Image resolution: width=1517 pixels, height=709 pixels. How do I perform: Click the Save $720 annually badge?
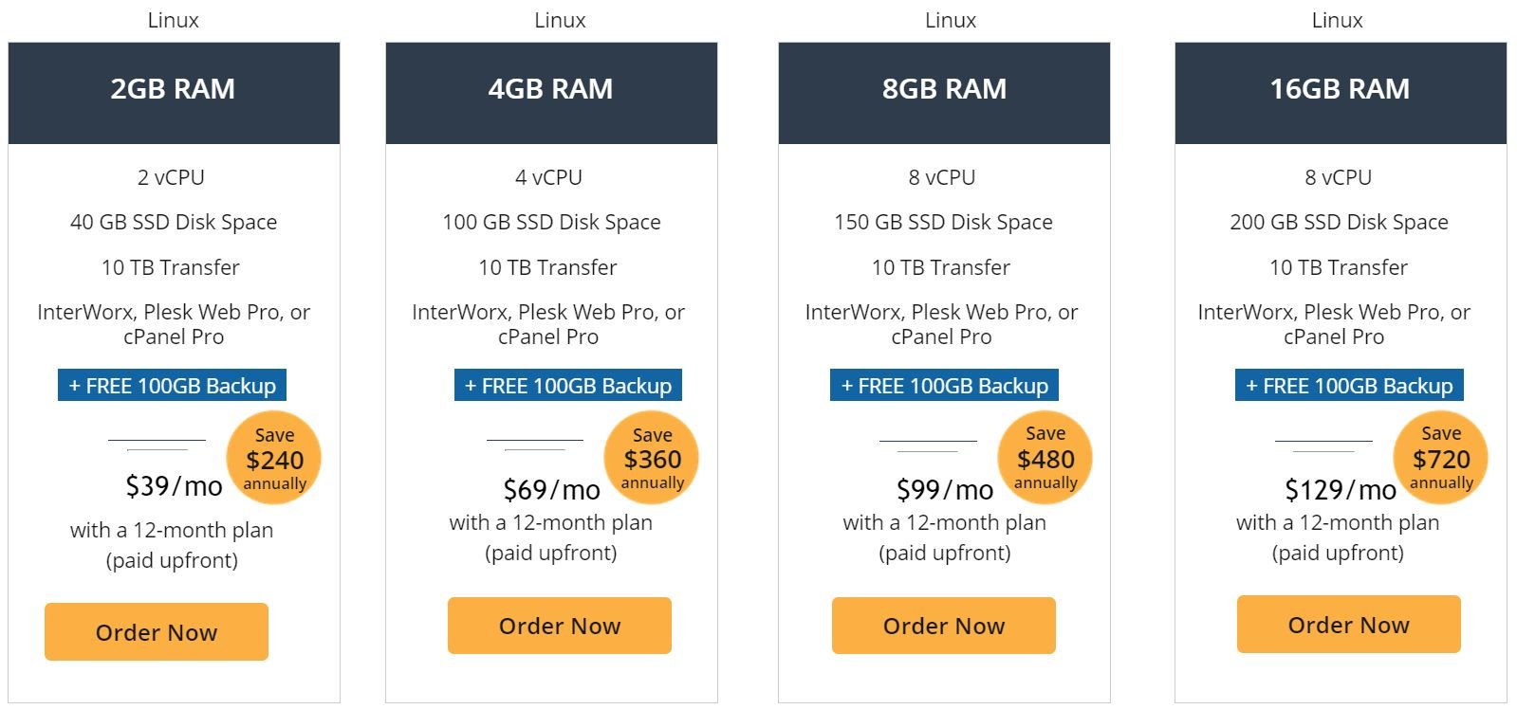(x=1441, y=458)
